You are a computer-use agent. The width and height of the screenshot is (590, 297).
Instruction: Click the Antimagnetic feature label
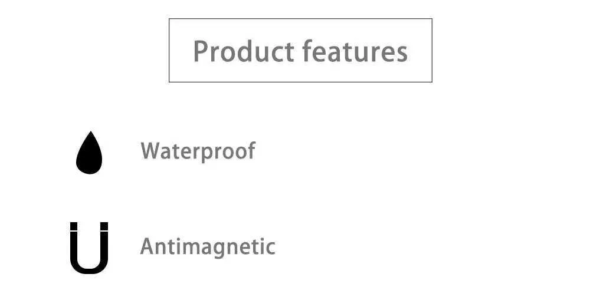pyautogui.click(x=208, y=247)
